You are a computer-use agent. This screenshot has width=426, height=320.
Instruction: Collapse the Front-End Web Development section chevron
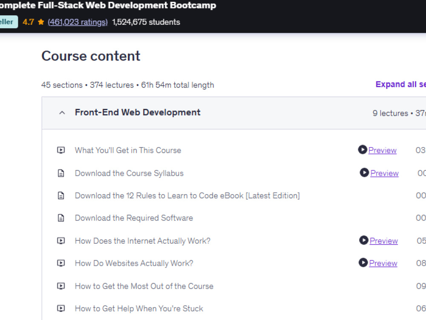[62, 113]
